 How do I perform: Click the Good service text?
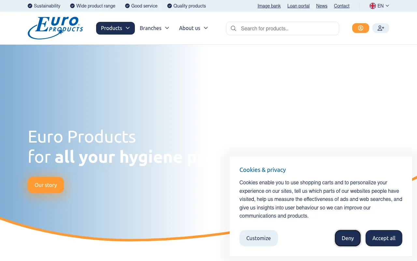point(144,6)
